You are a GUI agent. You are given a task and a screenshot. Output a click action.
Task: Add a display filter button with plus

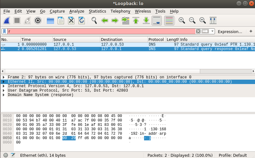(251, 31)
